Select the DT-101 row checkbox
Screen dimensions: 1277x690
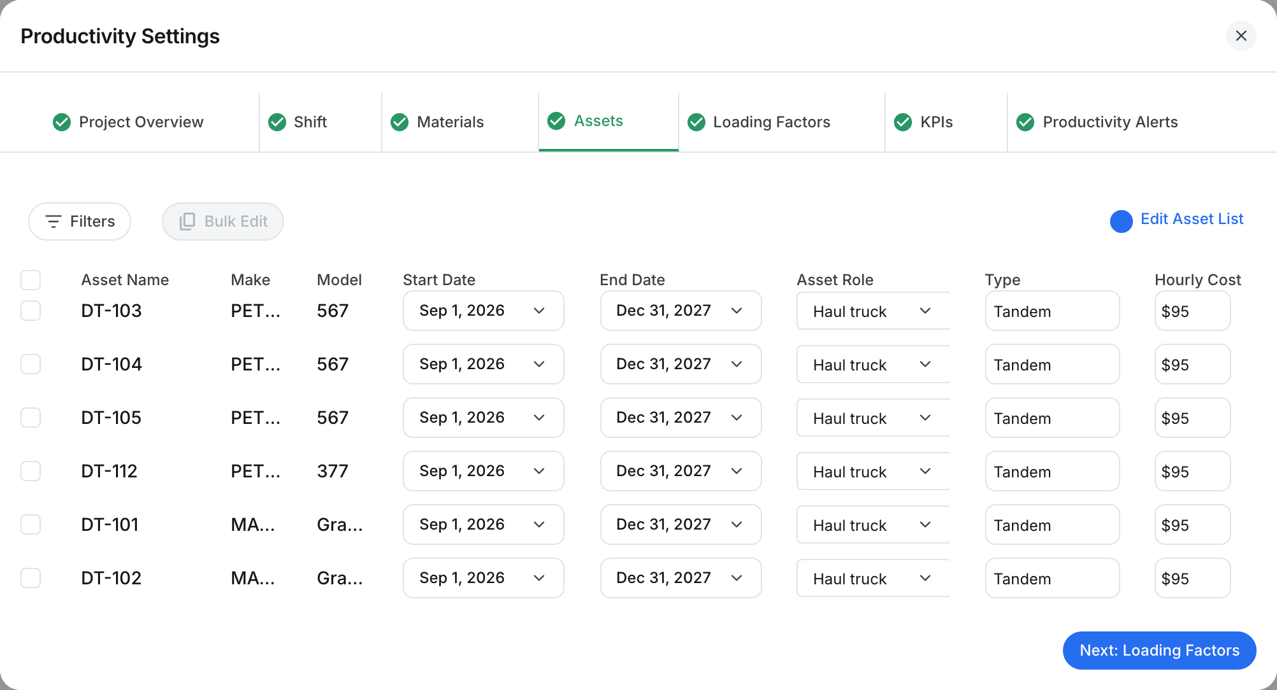31,525
